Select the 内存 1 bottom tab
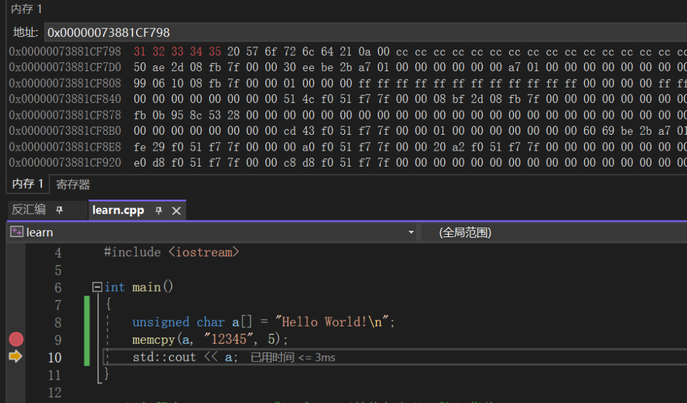 (28, 184)
